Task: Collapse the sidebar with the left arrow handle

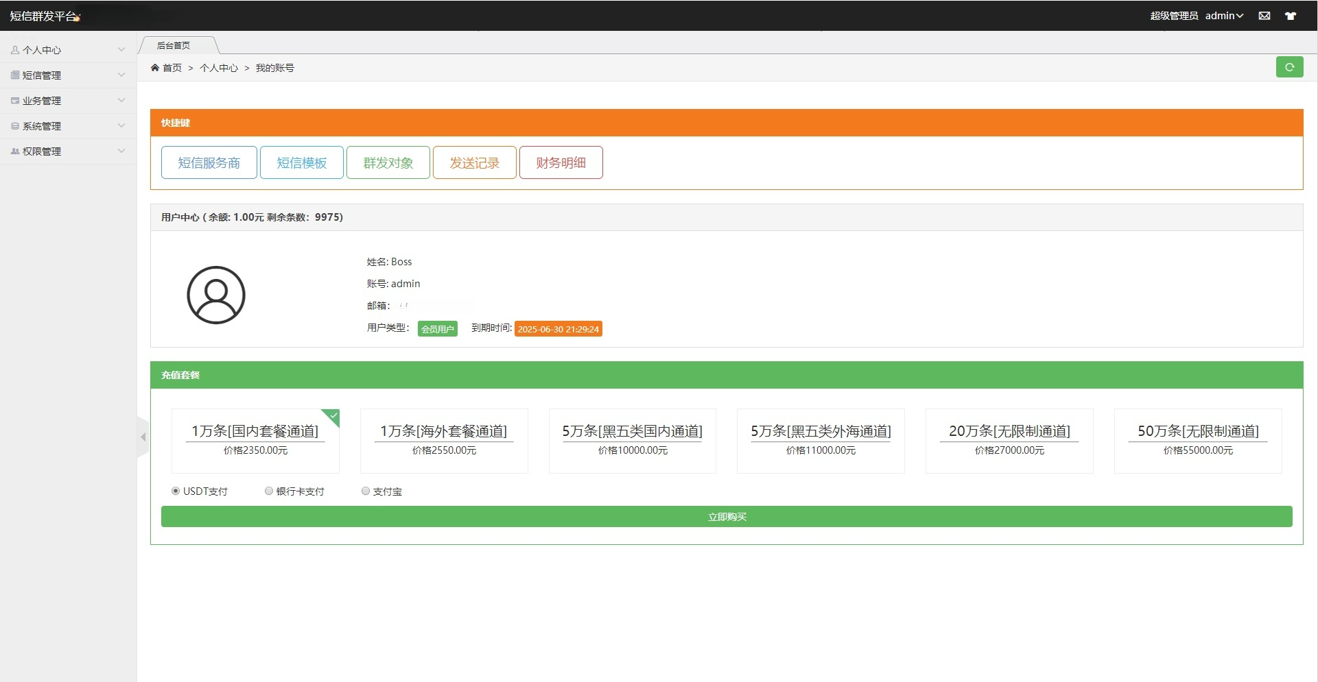Action: tap(143, 437)
